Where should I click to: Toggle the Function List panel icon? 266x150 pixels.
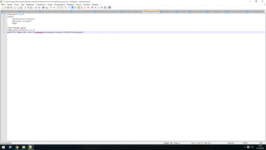click(x=82, y=7)
